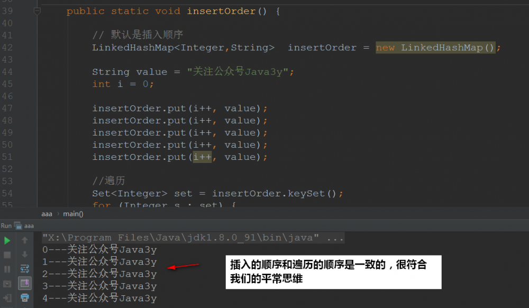The height and width of the screenshot is (308, 529).
Task: Collapse the insertOrder method fold arrow
Action: 37,11
